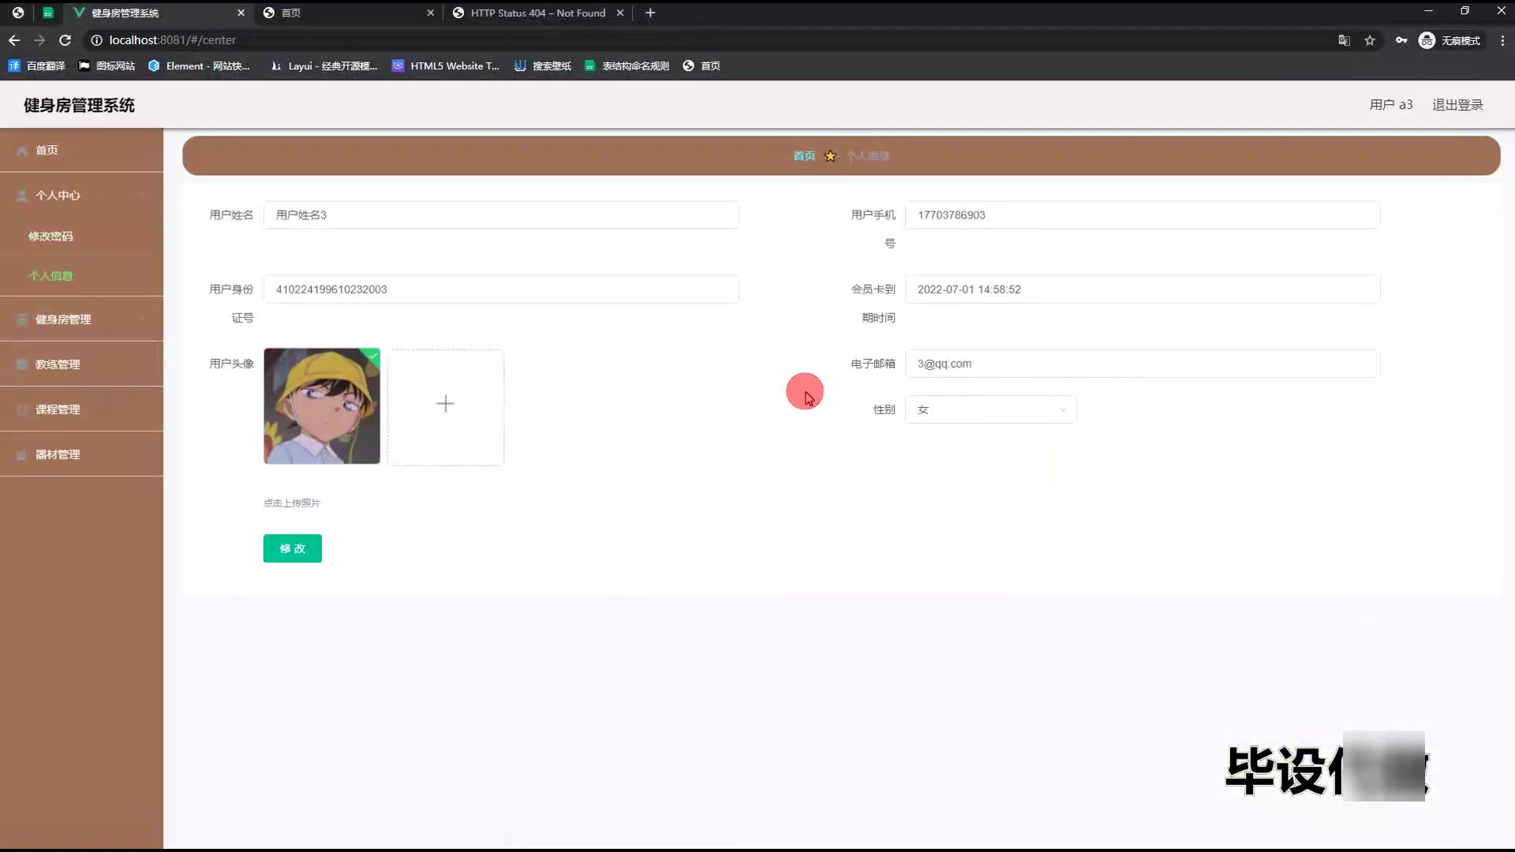Click the uploaded avatar thumbnail
The height and width of the screenshot is (852, 1515).
322,405
